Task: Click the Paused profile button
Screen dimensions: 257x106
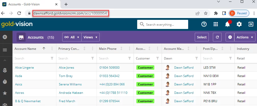Action: coord(239,13)
